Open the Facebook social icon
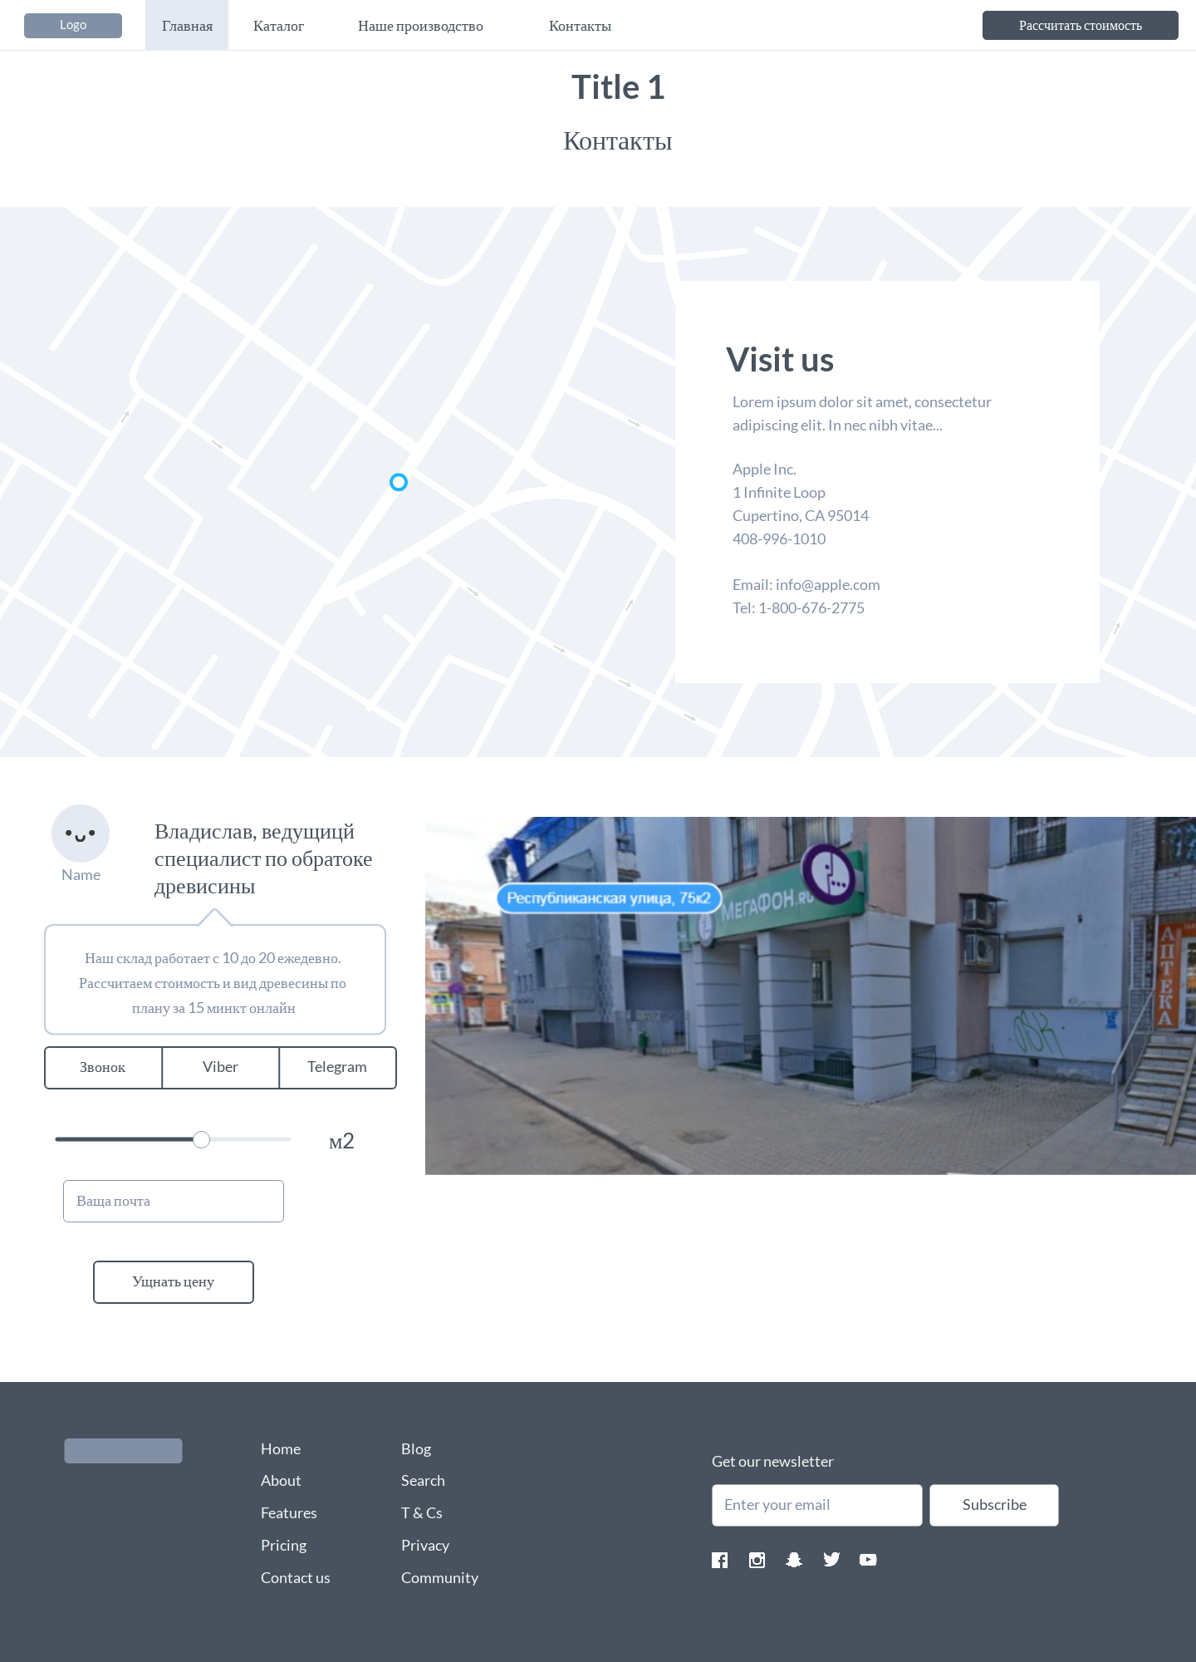 (720, 1561)
